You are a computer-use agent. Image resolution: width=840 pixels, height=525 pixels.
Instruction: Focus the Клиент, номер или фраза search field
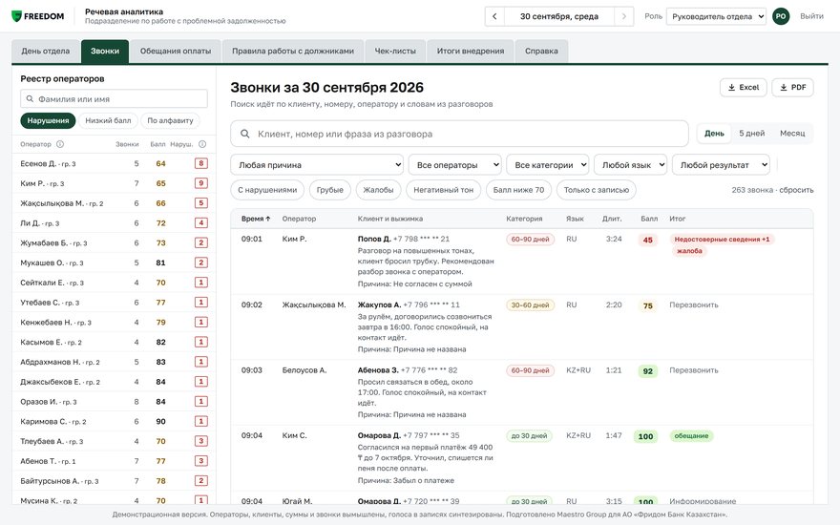[x=460, y=134]
